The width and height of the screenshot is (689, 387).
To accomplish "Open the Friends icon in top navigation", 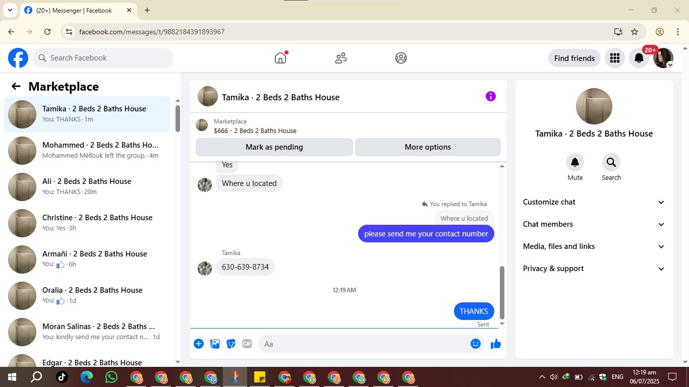I will [341, 58].
